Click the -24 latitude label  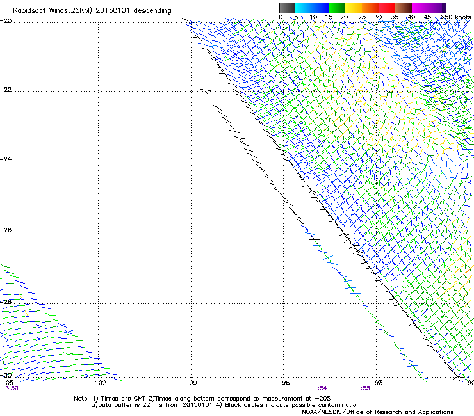coord(6,159)
